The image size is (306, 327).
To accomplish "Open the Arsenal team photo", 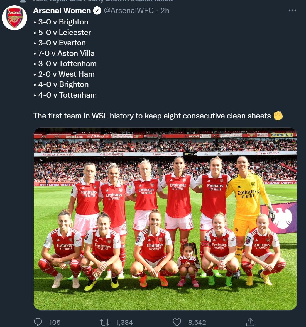I will [165, 219].
